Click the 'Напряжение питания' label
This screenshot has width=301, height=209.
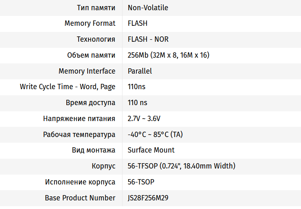(x=79, y=119)
